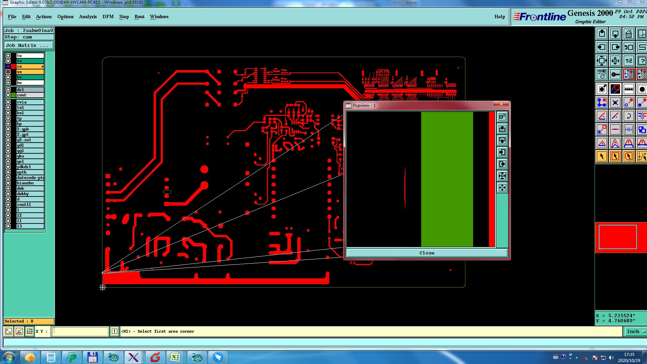Open the Inch units dropdown
Image resolution: width=647 pixels, height=364 pixels.
click(x=636, y=331)
